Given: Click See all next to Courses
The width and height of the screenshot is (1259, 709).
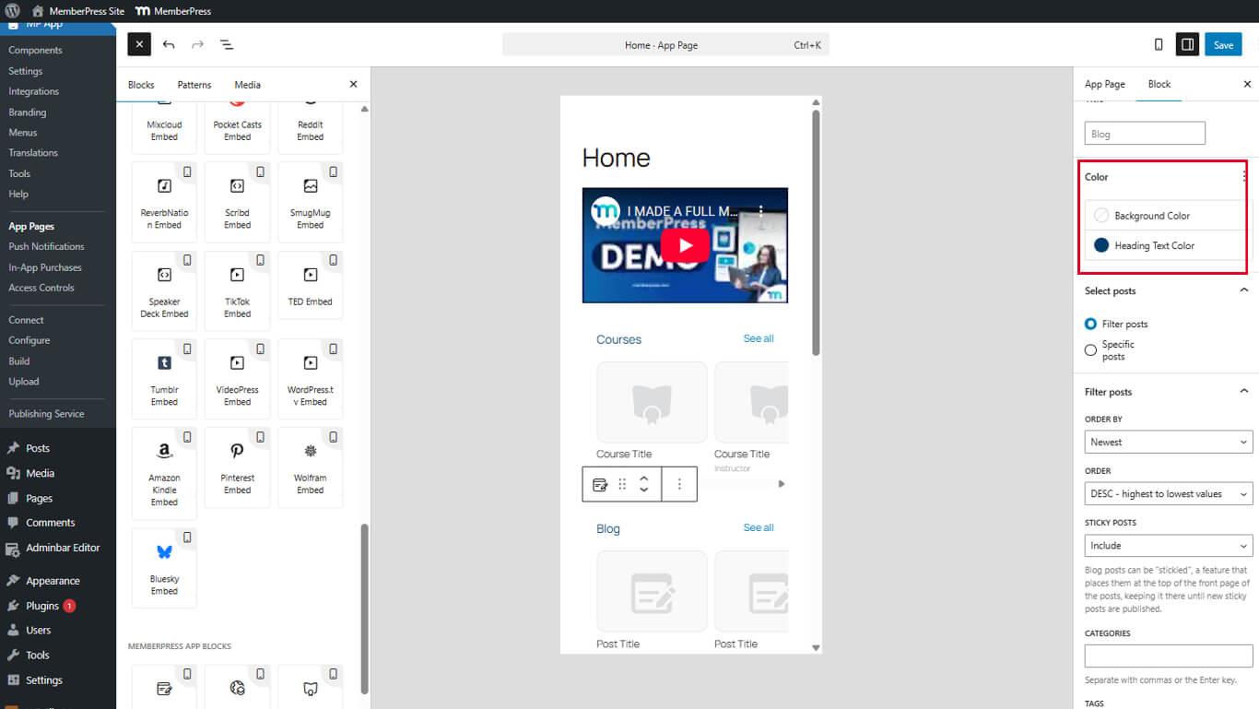Looking at the screenshot, I should [x=758, y=338].
